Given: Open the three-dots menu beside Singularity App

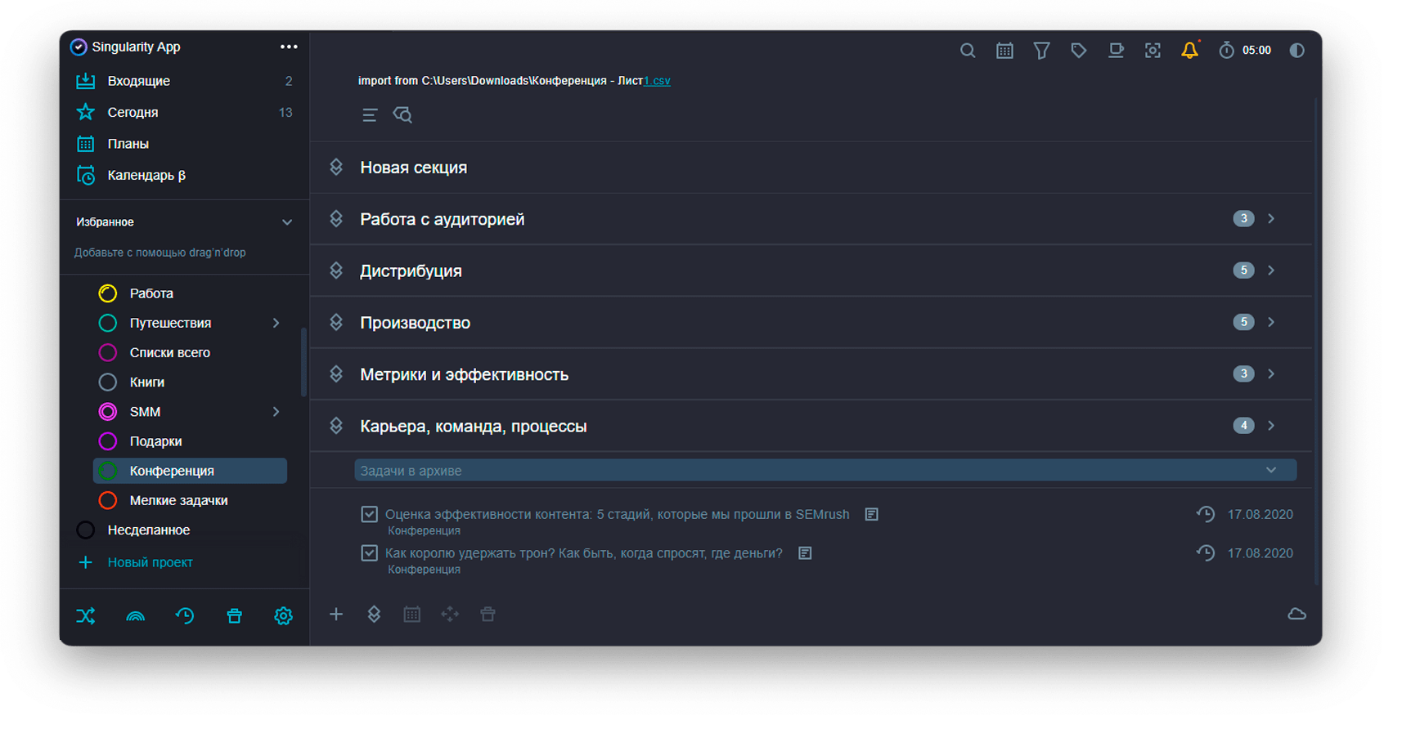Looking at the screenshot, I should coord(289,47).
